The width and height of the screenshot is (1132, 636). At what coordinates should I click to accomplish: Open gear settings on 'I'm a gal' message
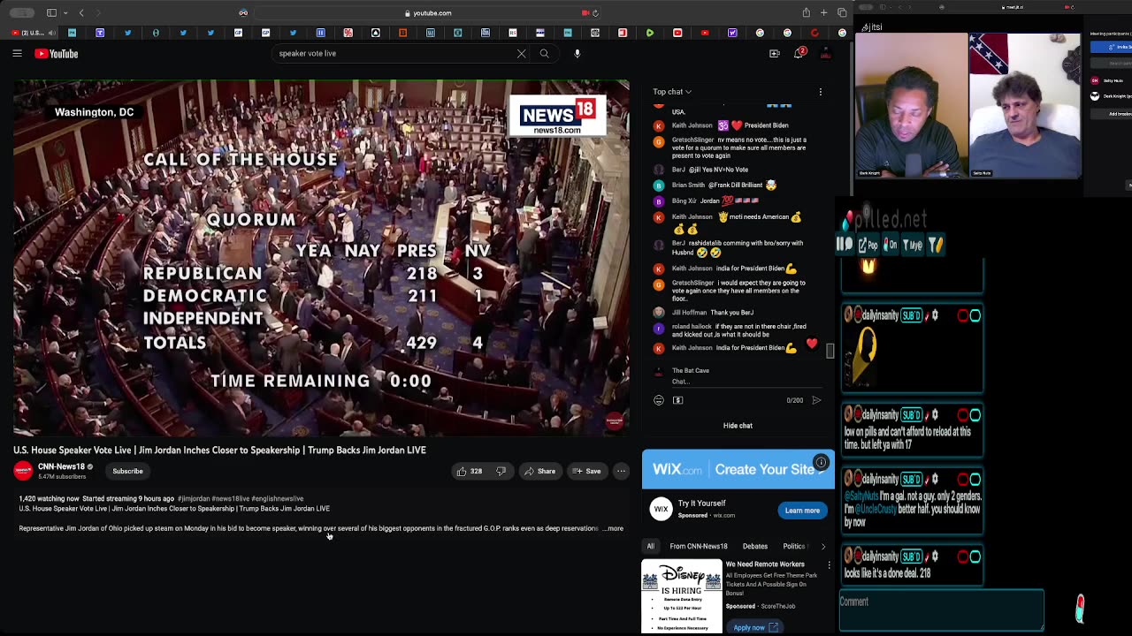click(x=936, y=480)
